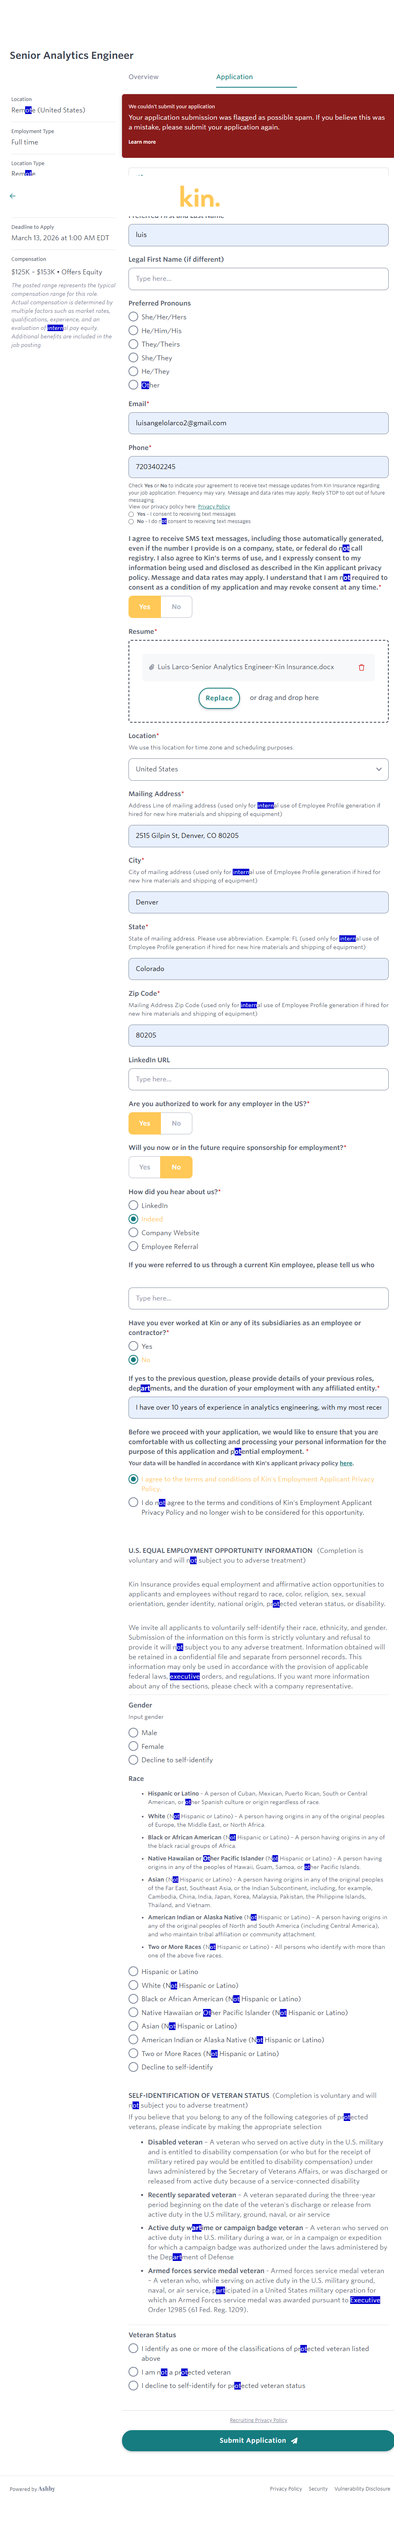394x2532 pixels.
Task: Toggle 'No' for SMS text message consent
Action: coord(177,607)
